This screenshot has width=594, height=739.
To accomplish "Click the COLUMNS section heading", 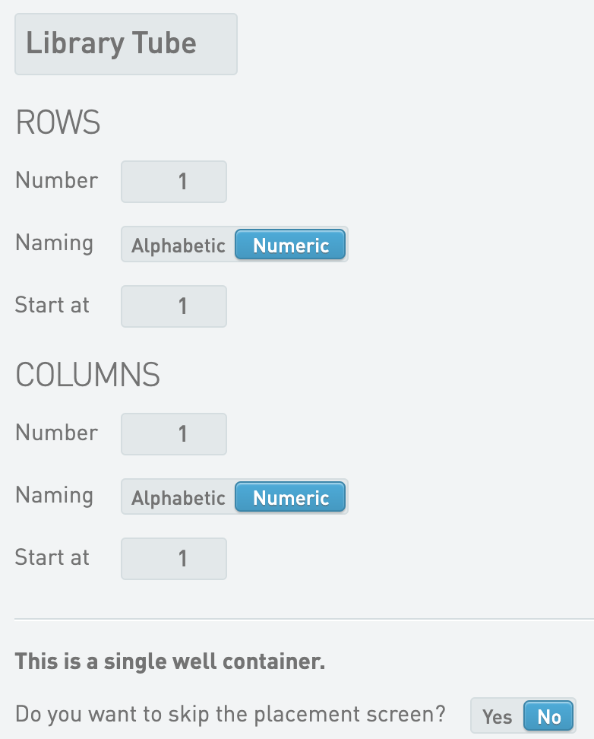I will click(87, 376).
